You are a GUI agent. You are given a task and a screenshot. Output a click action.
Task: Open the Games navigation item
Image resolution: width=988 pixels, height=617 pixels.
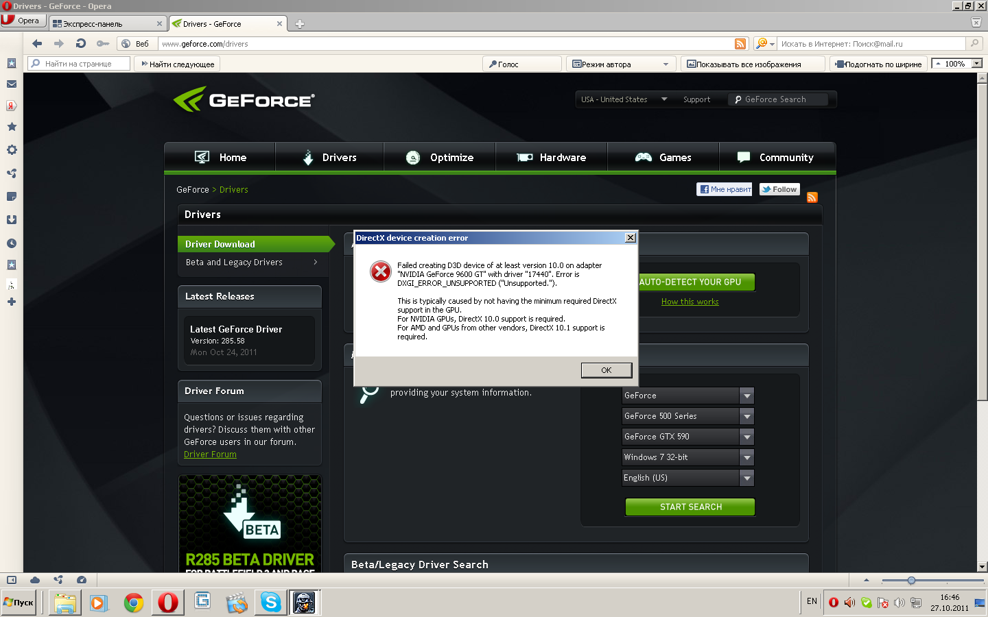pos(663,158)
